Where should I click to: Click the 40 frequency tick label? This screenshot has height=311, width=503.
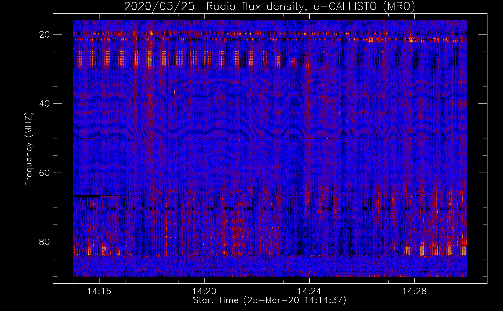click(45, 104)
